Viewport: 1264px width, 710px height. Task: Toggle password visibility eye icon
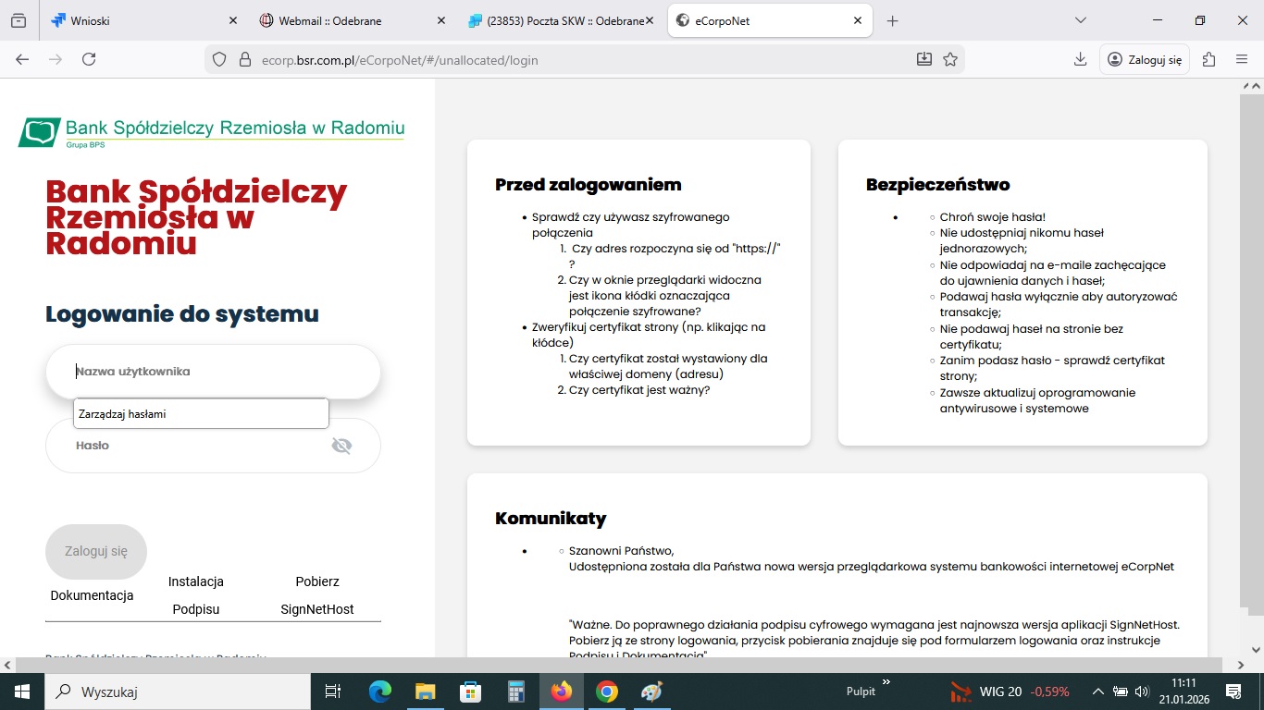click(341, 446)
